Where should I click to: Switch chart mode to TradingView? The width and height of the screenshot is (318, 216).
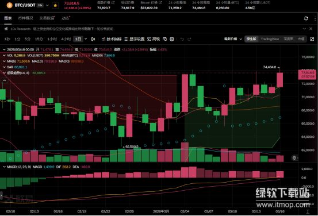270,39
